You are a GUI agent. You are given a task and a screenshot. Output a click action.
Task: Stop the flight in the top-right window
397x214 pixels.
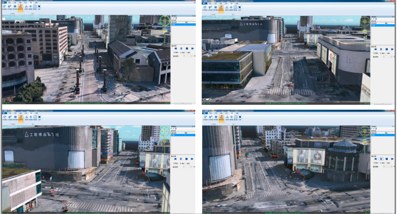pyautogui.click(x=386, y=49)
